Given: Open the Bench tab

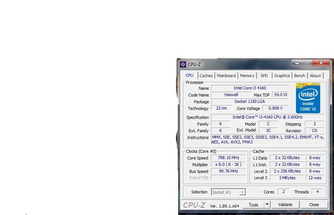Looking at the screenshot, I should [x=299, y=76].
